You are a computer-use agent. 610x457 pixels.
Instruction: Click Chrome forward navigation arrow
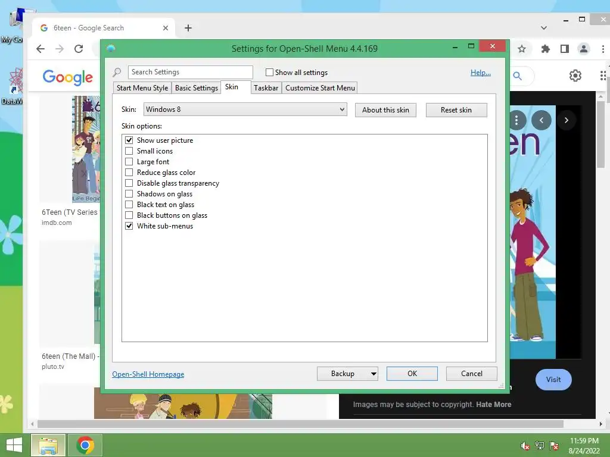(x=60, y=49)
